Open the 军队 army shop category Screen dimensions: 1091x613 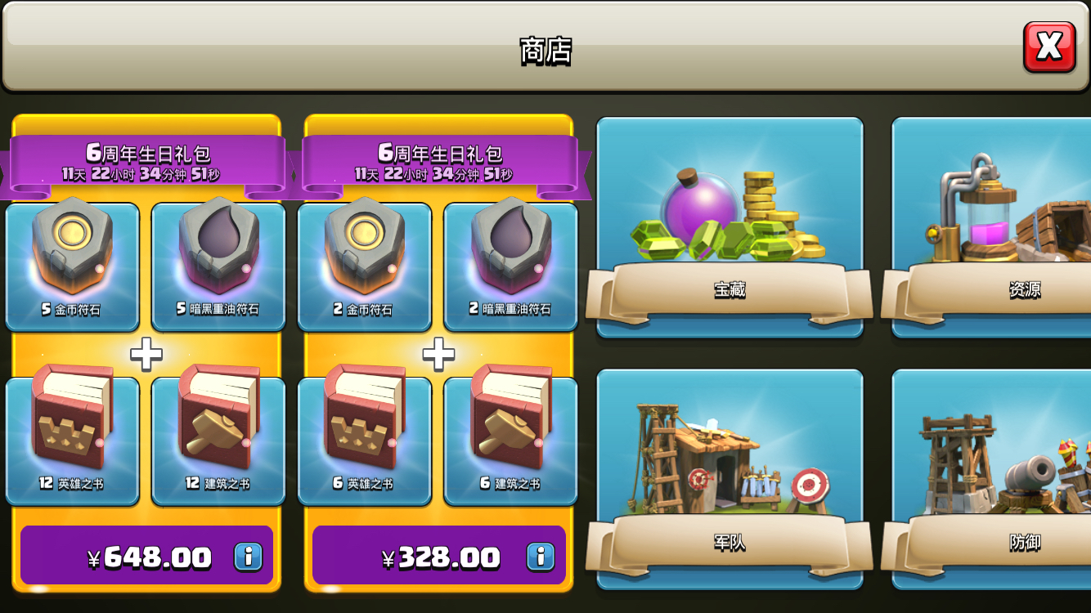[730, 479]
